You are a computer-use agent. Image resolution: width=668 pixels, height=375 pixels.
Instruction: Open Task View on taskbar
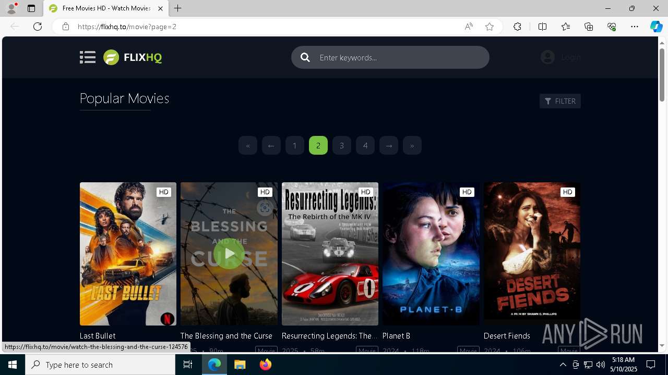(188, 365)
